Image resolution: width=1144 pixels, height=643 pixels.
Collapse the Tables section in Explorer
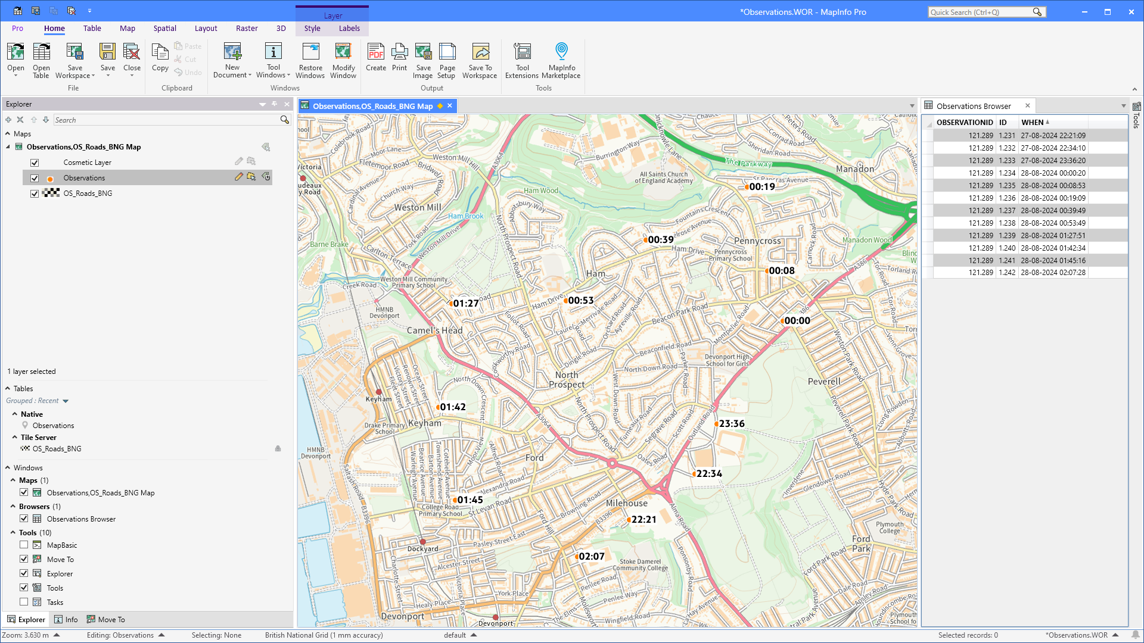pyautogui.click(x=8, y=388)
